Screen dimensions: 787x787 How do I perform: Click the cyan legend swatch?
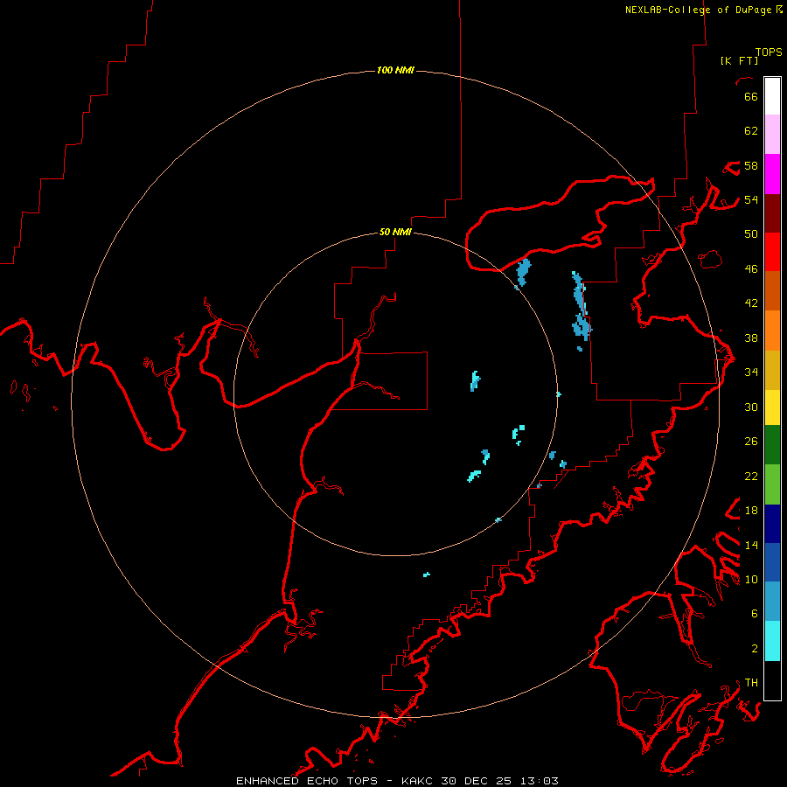pos(772,641)
